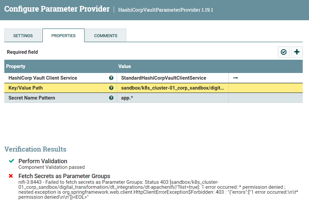The width and height of the screenshot is (309, 207).
Task: Select the Properties tab
Action: click(63, 35)
